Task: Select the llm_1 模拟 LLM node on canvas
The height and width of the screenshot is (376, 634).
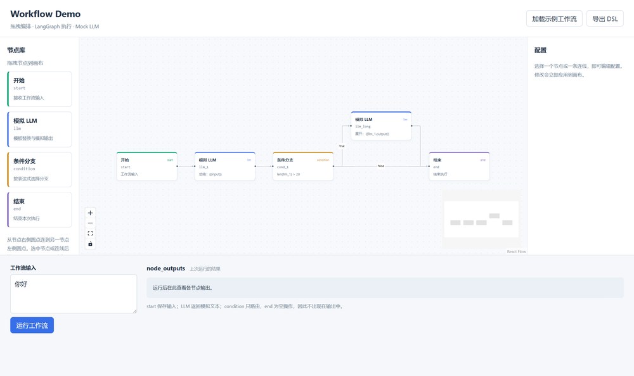Action: coord(225,166)
